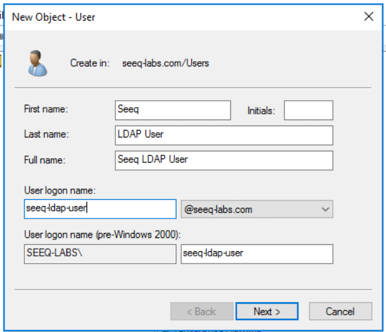The width and height of the screenshot is (386, 332).
Task: Click the "Create in:" label
Action: tap(89, 63)
